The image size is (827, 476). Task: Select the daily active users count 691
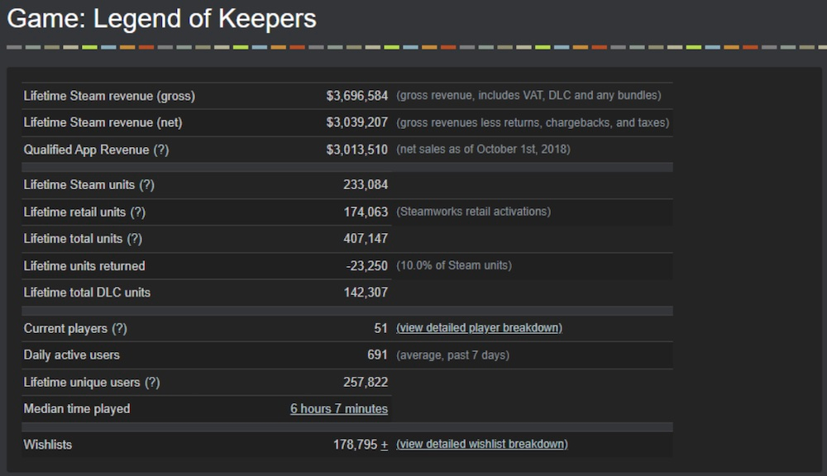[377, 355]
